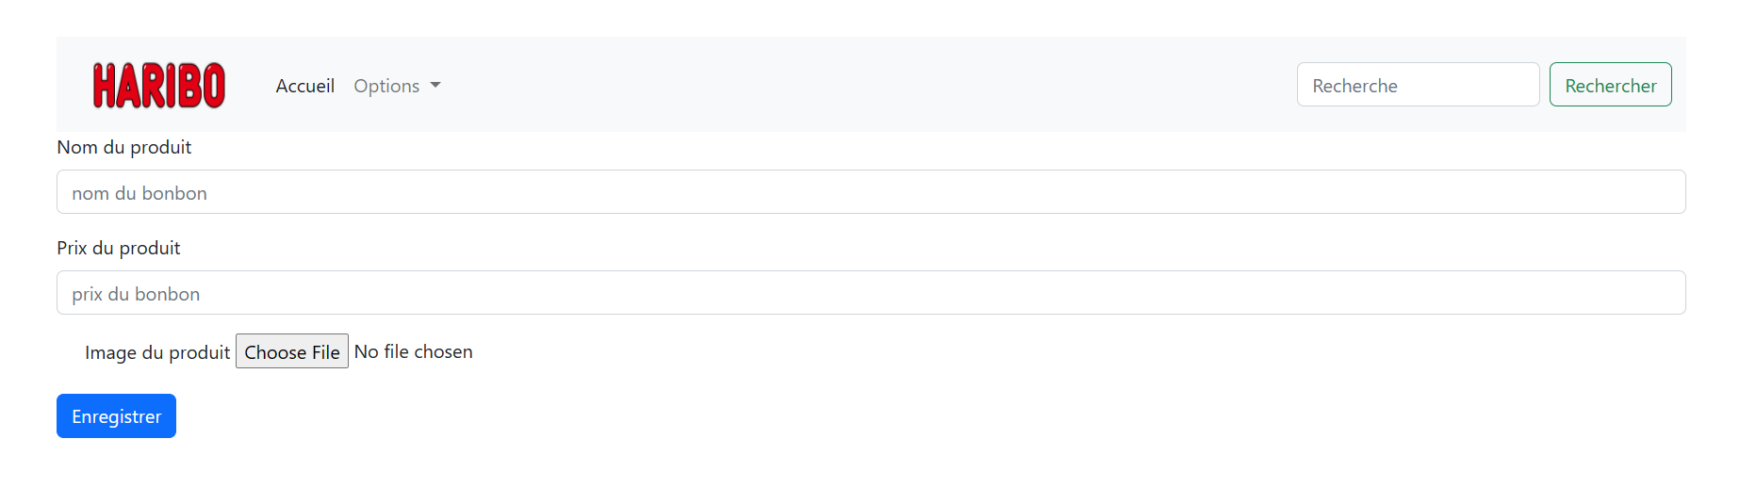Go to the Accueil page
The width and height of the screenshot is (1740, 504).
coord(304,86)
